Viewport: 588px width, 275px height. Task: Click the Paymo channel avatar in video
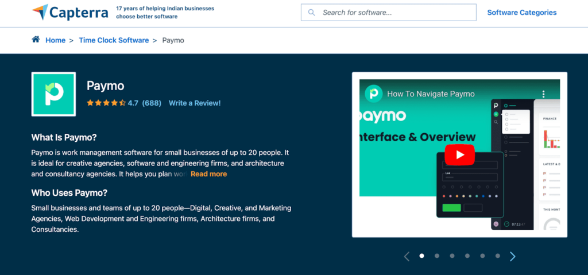click(x=373, y=94)
